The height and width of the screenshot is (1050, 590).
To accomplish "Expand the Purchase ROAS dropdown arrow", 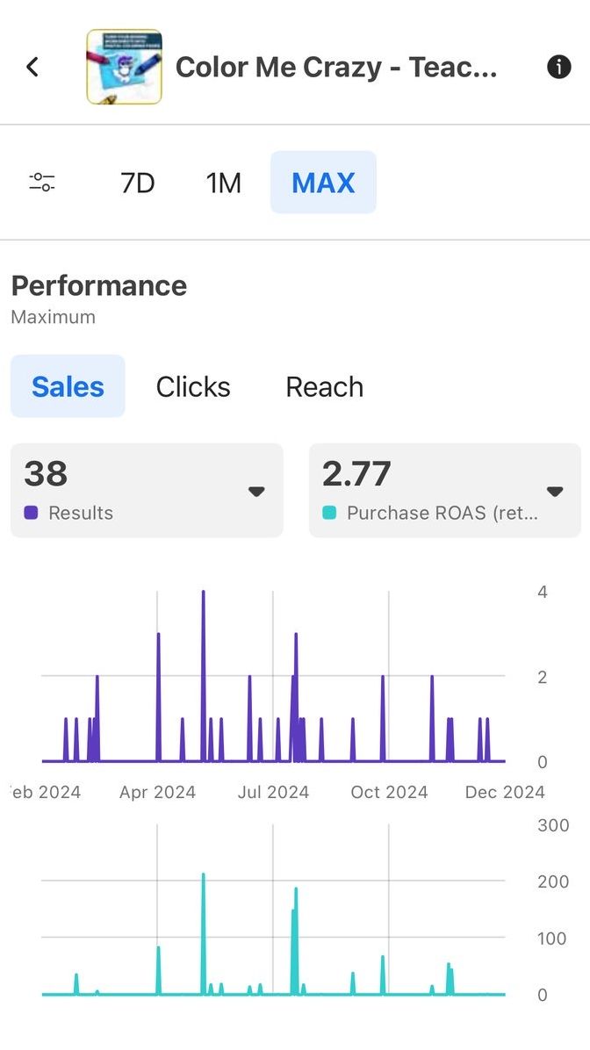I will (x=555, y=492).
